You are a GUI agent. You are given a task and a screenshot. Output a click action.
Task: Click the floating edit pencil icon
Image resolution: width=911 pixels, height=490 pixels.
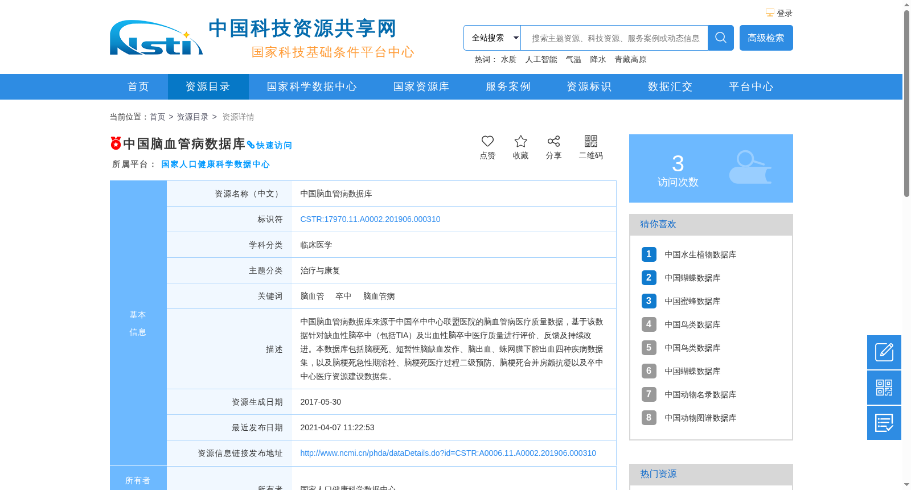click(x=884, y=352)
